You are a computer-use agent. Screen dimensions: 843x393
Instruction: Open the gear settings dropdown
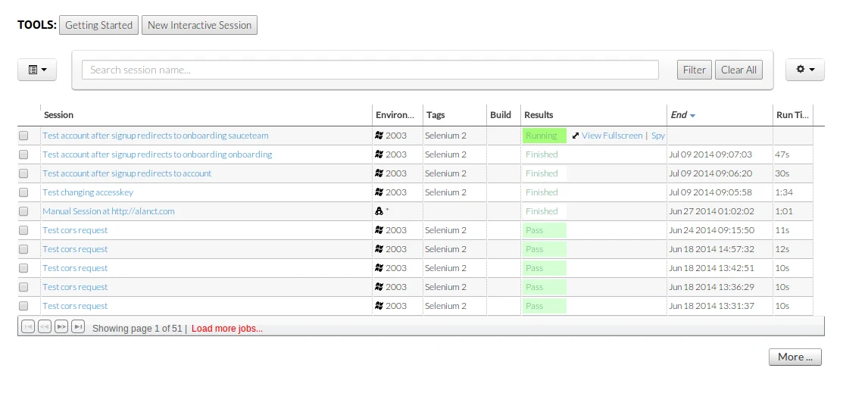[805, 70]
